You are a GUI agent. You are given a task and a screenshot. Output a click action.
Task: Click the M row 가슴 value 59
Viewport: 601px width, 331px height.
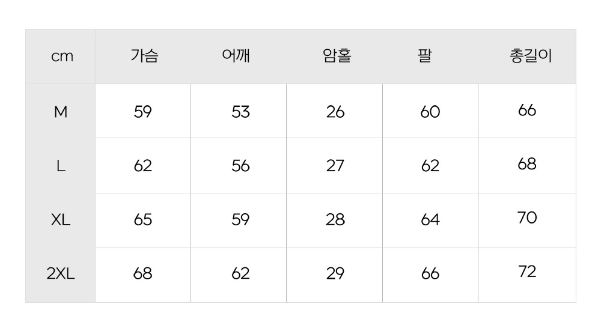(x=143, y=112)
